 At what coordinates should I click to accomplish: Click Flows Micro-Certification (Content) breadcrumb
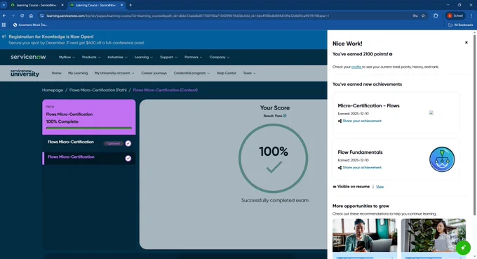165,90
